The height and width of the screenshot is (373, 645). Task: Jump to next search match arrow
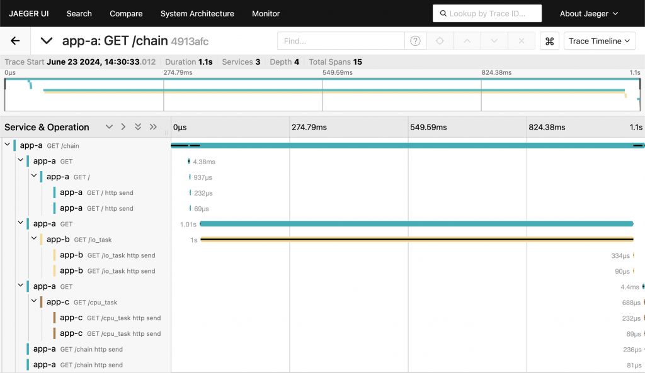(x=494, y=41)
